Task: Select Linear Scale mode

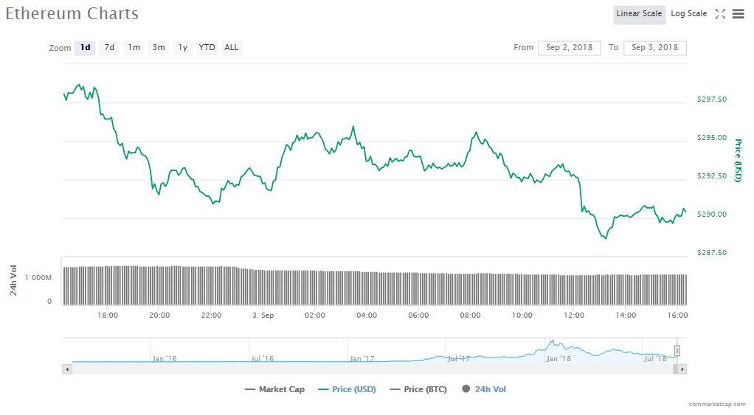Action: tap(639, 14)
